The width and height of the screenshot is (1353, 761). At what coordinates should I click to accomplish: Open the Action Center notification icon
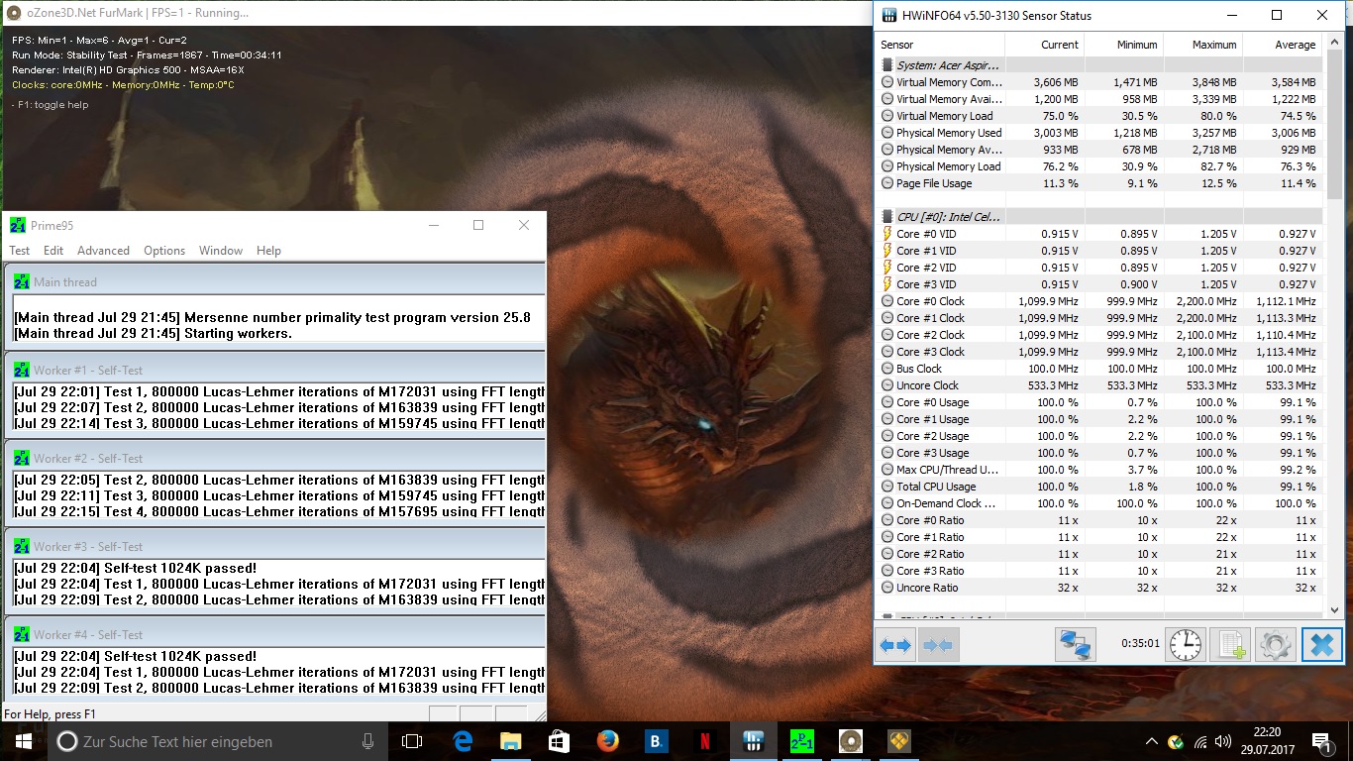1321,741
